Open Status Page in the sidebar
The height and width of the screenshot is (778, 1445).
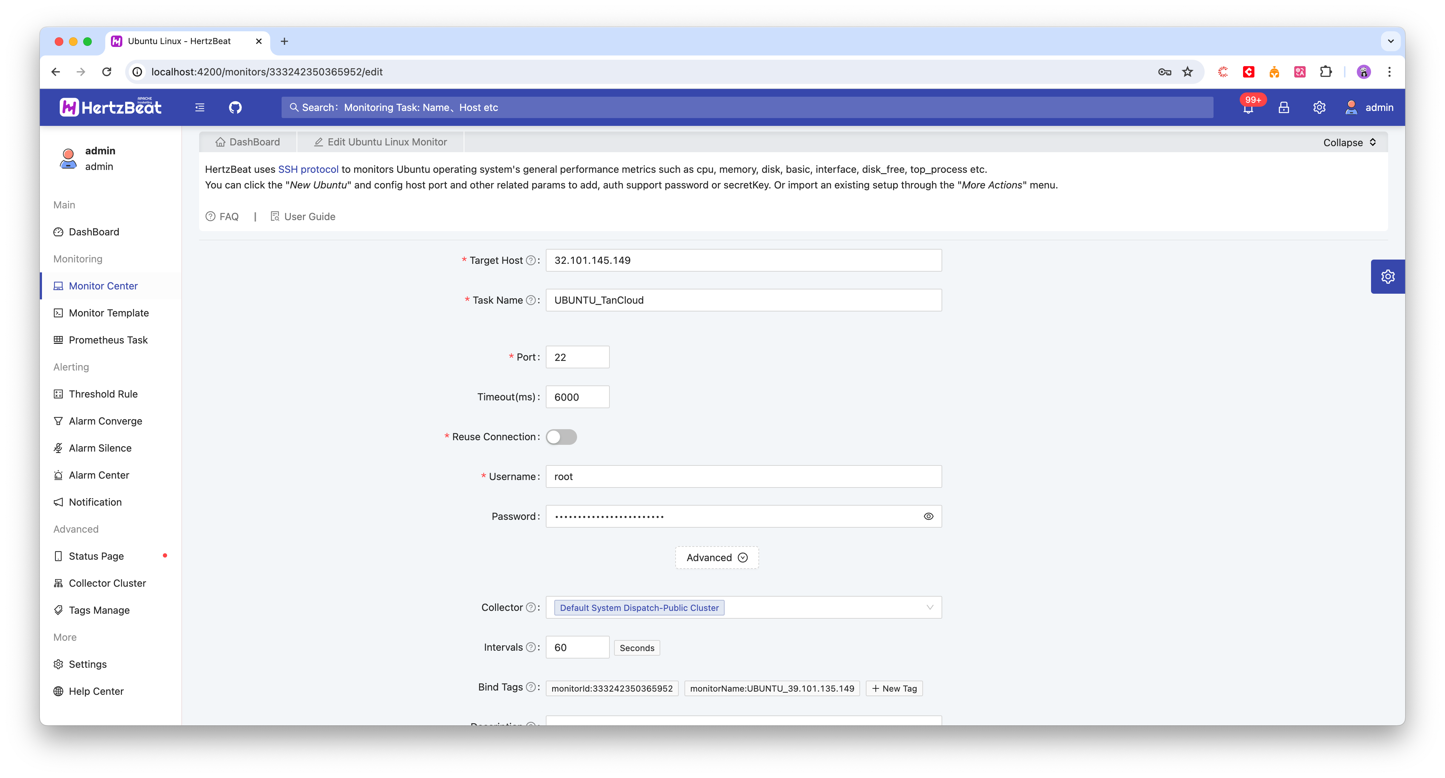pos(111,556)
